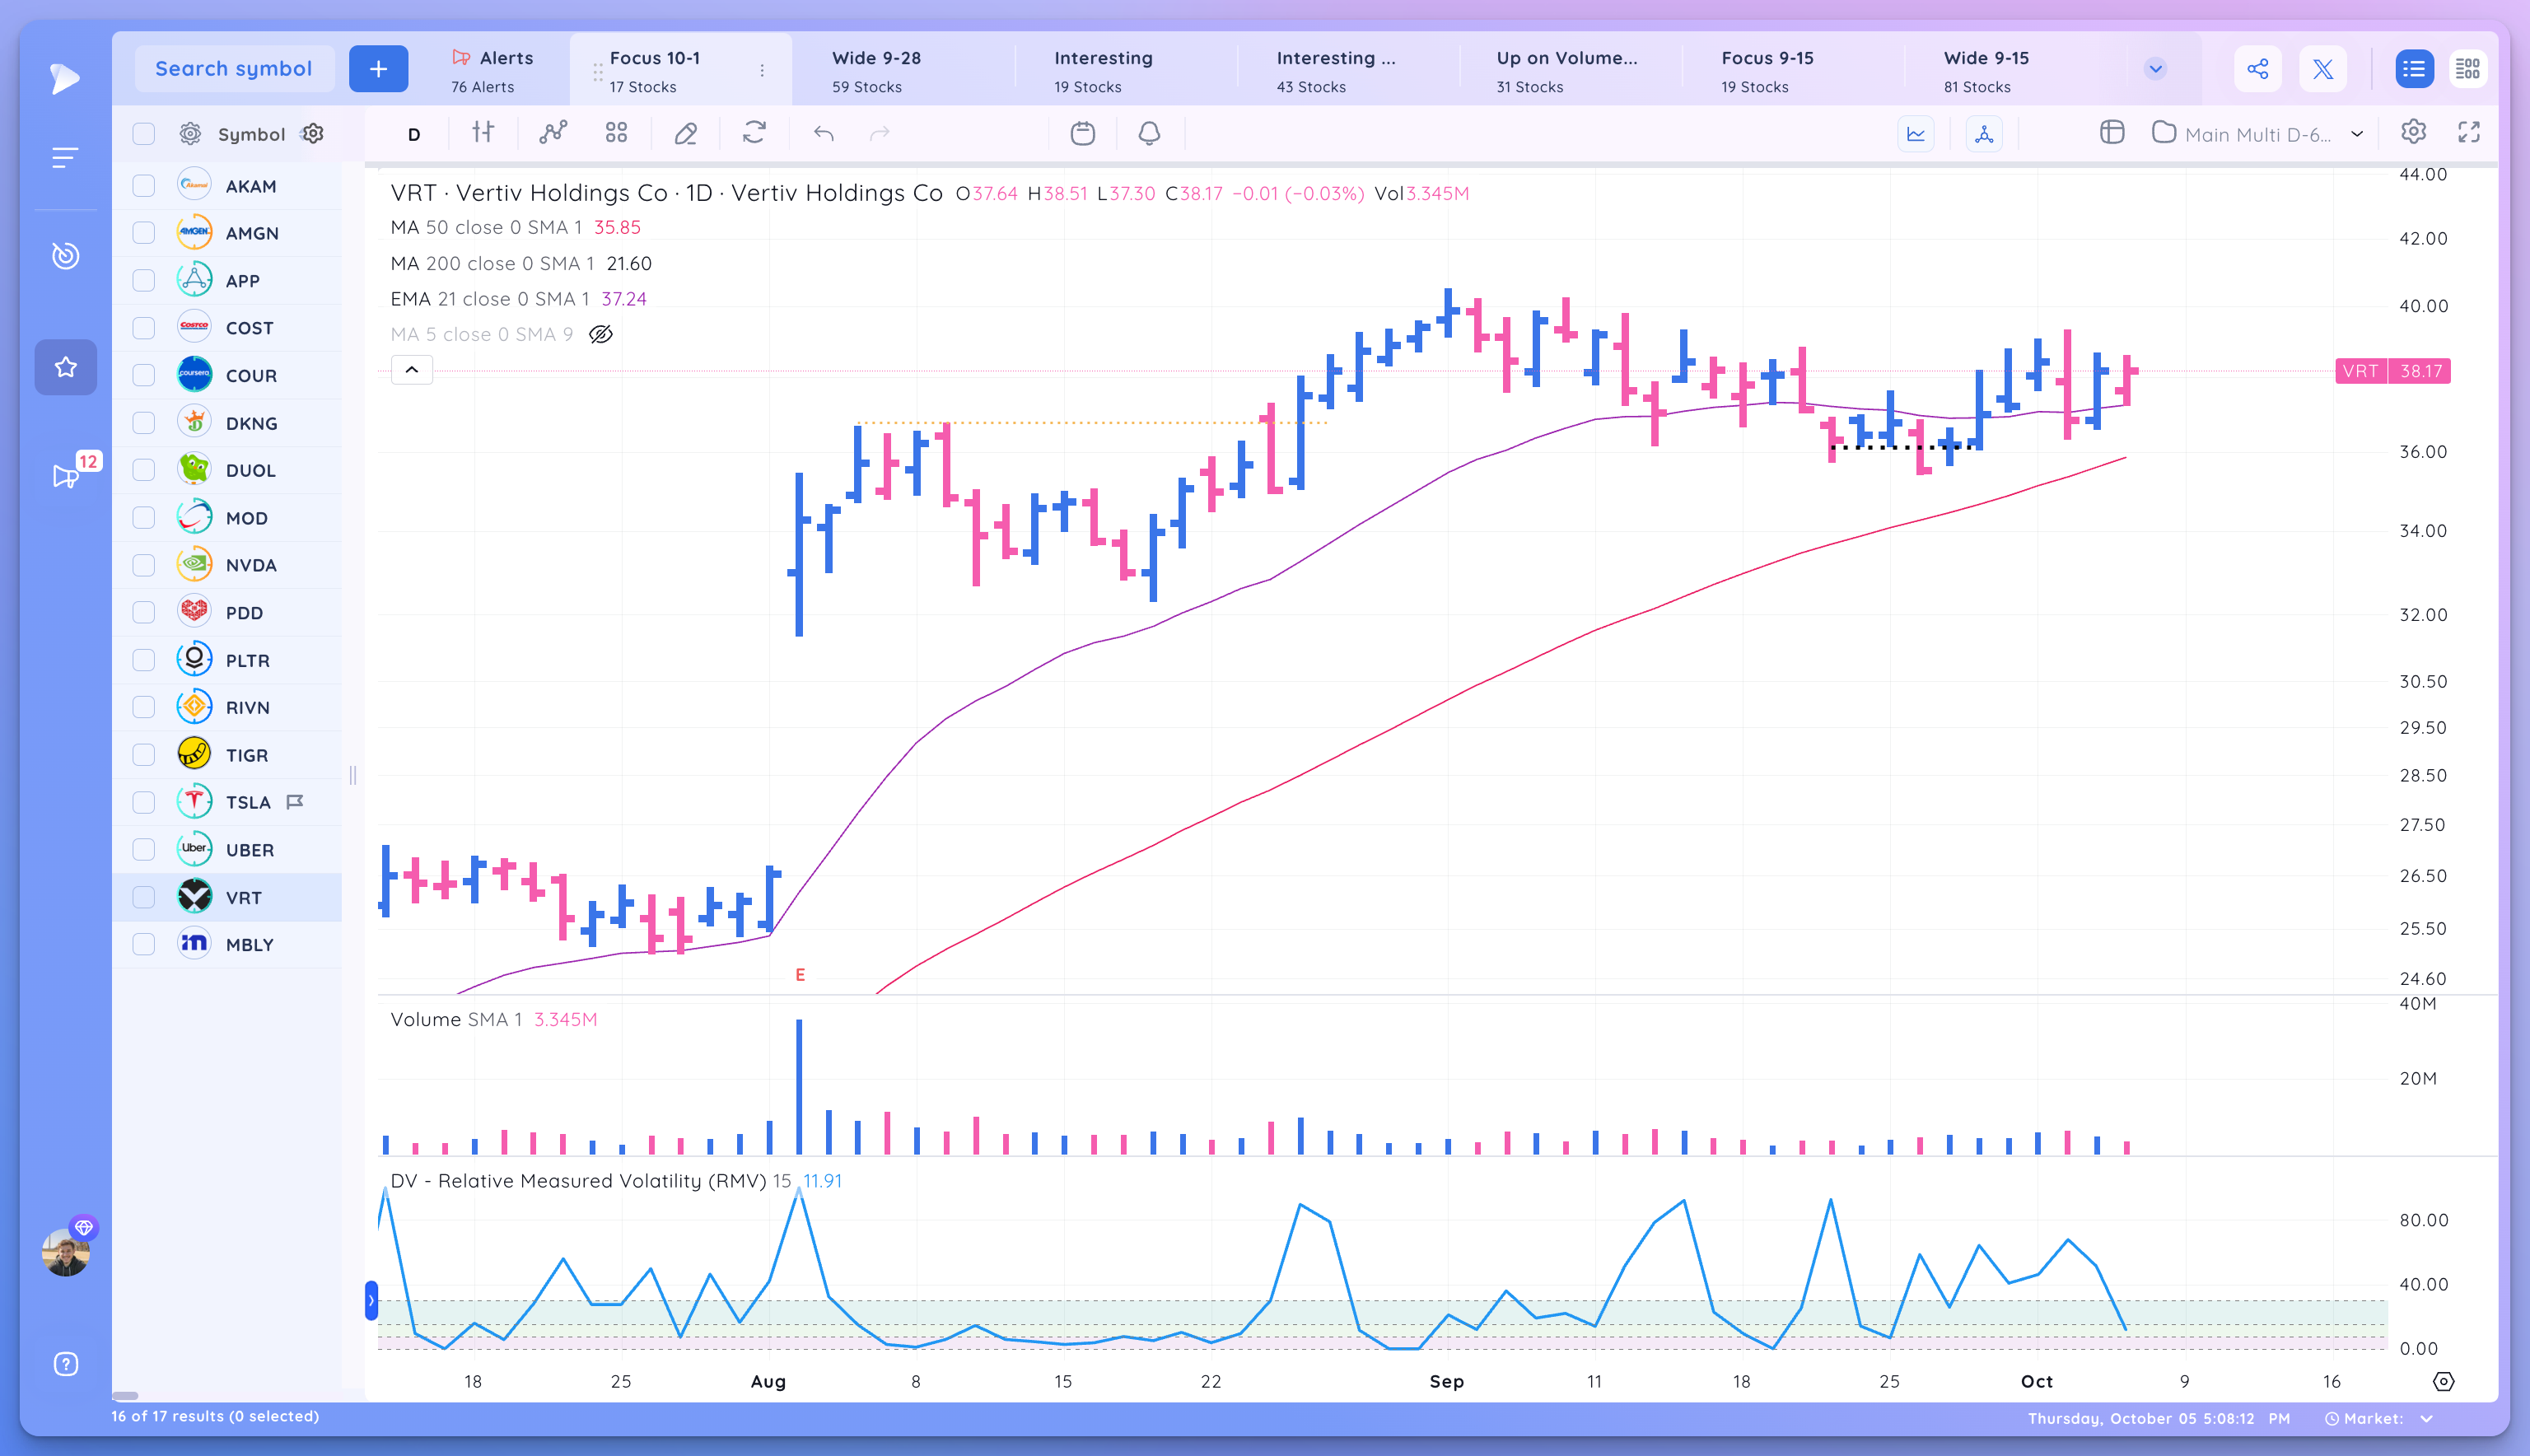Tick the NVDA checkbox

[x=144, y=565]
